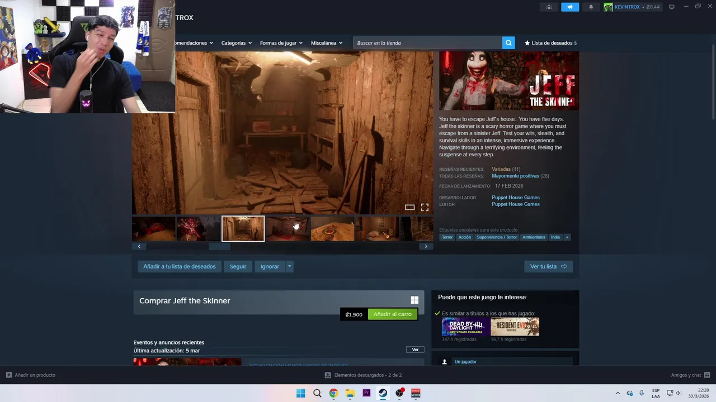Open the Windows Start menu
This screenshot has width=716, height=402.
click(x=300, y=393)
